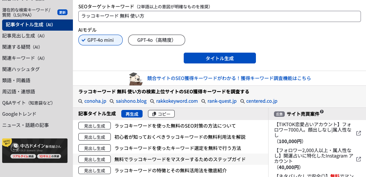Click 見出し生成 for 無料活用法を徹底紹介 title
Image resolution: width=366 pixels, height=177 pixels.
95,171
